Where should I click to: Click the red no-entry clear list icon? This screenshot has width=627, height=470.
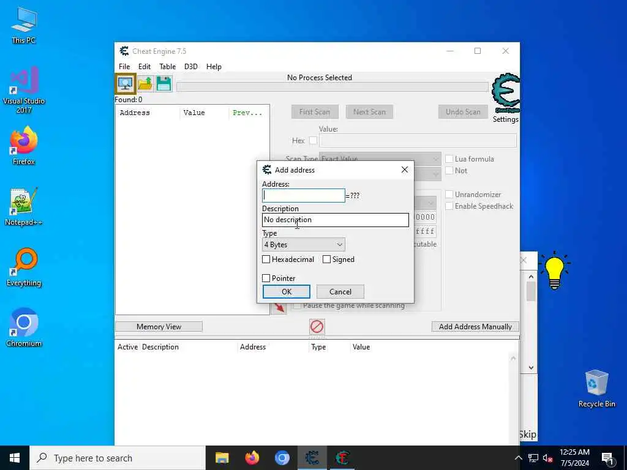(317, 327)
